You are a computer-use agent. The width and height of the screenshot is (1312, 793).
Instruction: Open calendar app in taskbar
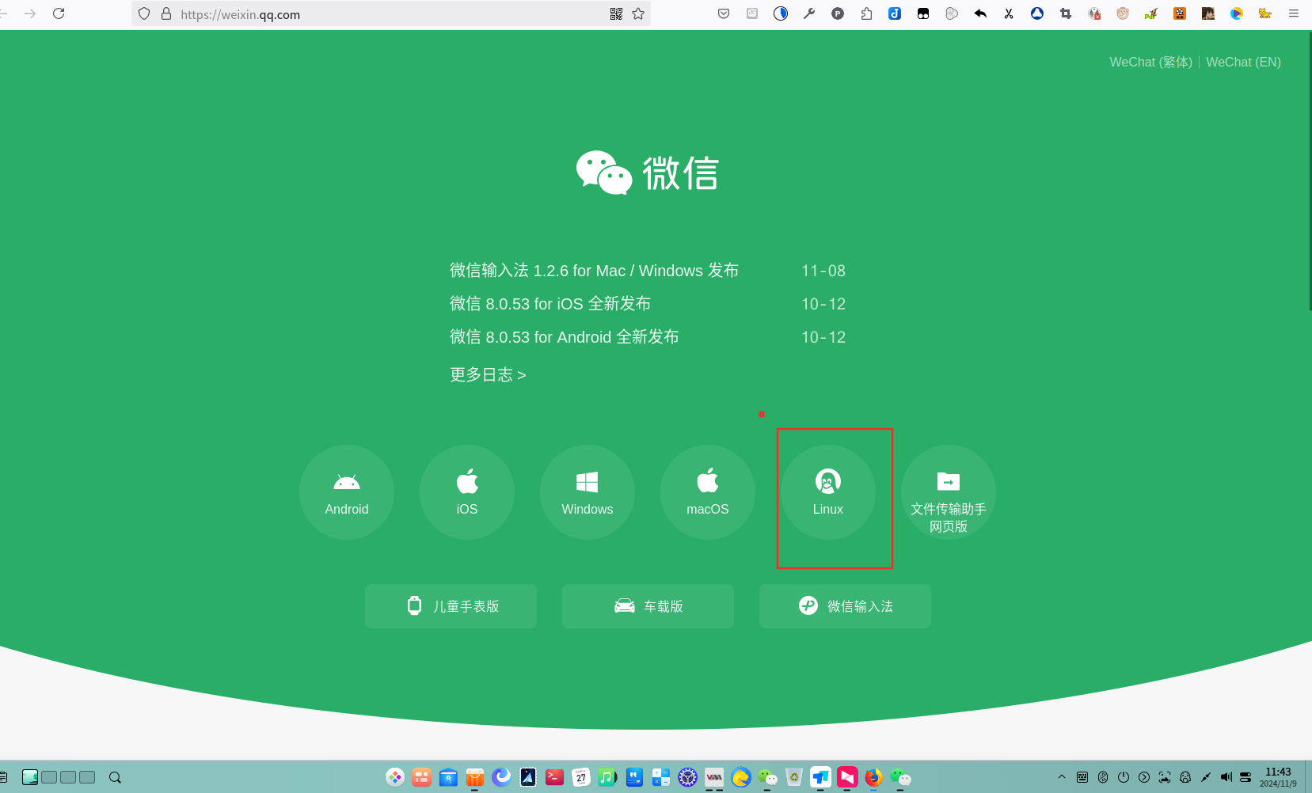tap(581, 777)
